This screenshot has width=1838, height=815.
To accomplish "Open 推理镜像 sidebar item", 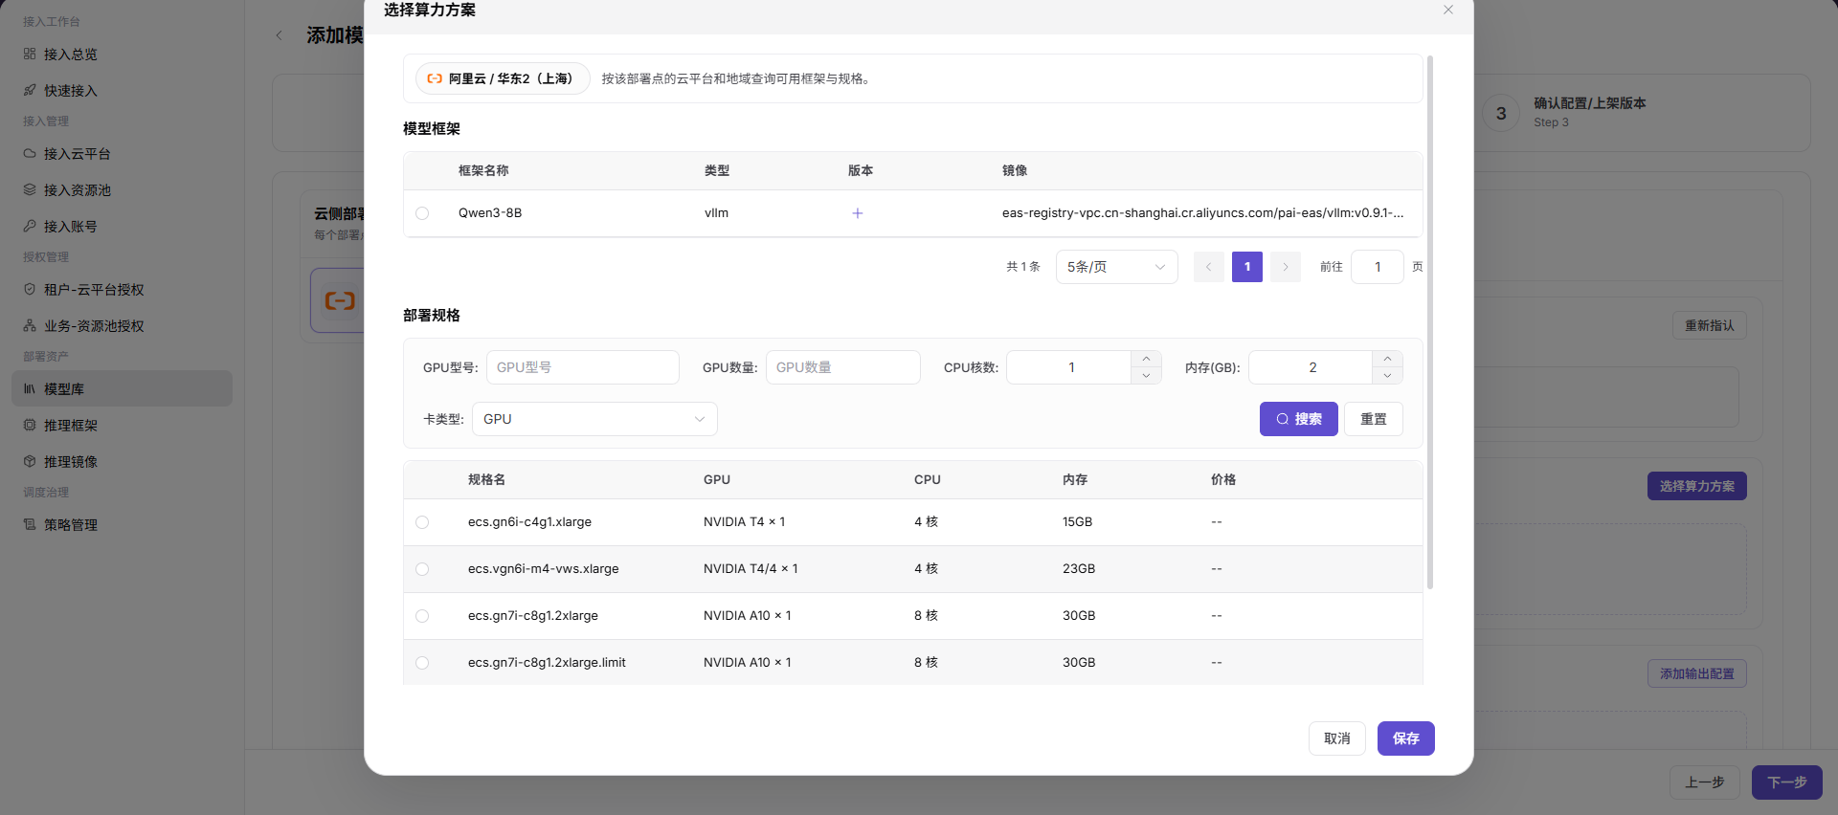I will pyautogui.click(x=122, y=462).
